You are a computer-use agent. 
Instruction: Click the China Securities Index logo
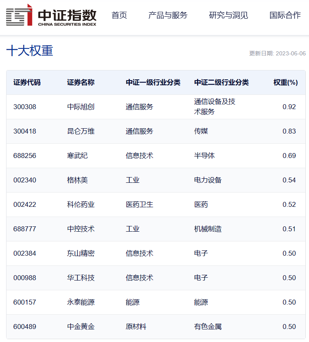point(51,15)
